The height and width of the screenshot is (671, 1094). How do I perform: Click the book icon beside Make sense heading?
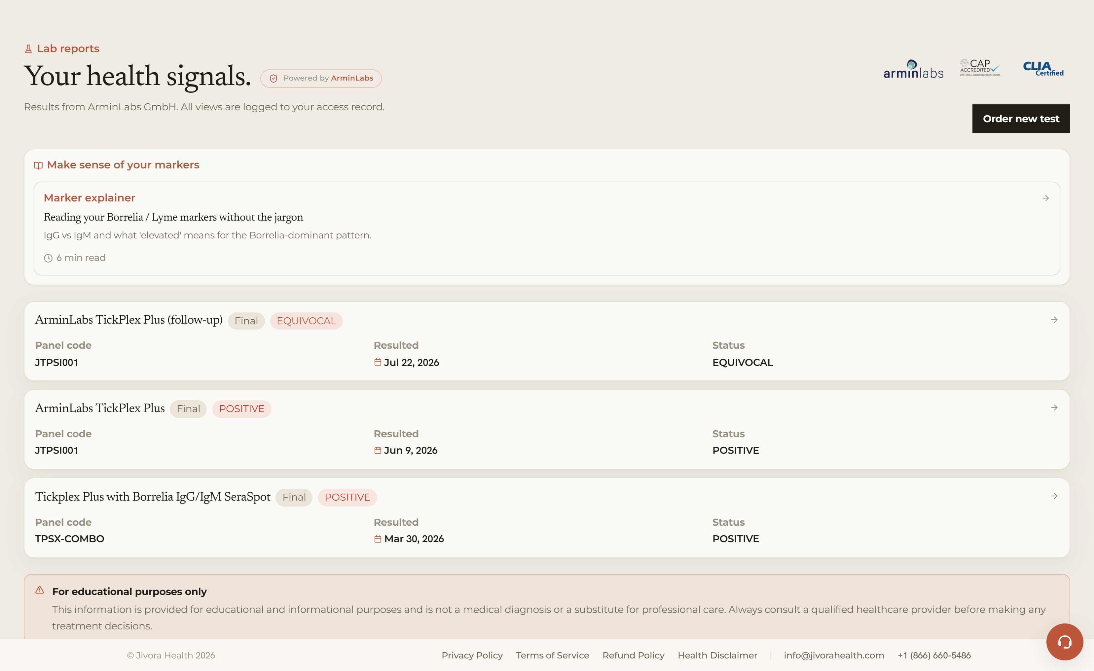click(39, 165)
